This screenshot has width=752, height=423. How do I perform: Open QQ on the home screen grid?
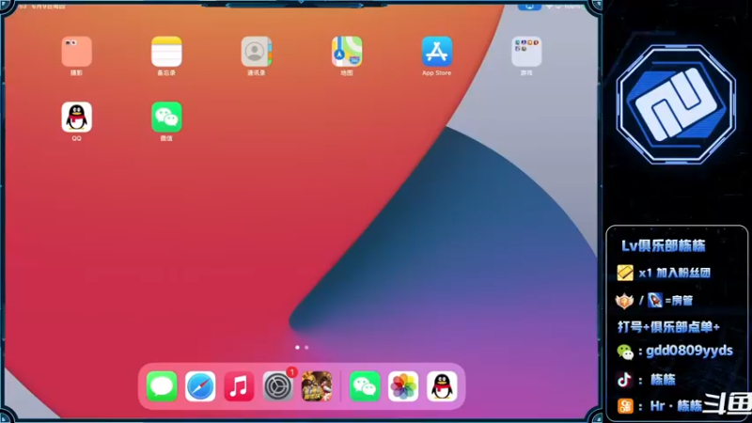click(x=77, y=117)
